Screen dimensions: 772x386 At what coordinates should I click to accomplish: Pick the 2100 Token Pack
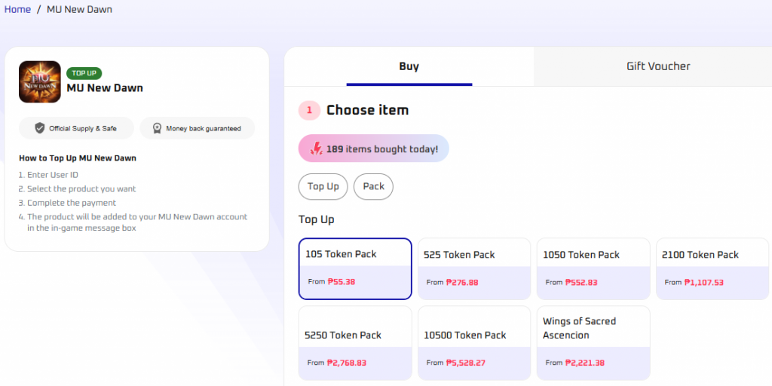coord(712,268)
